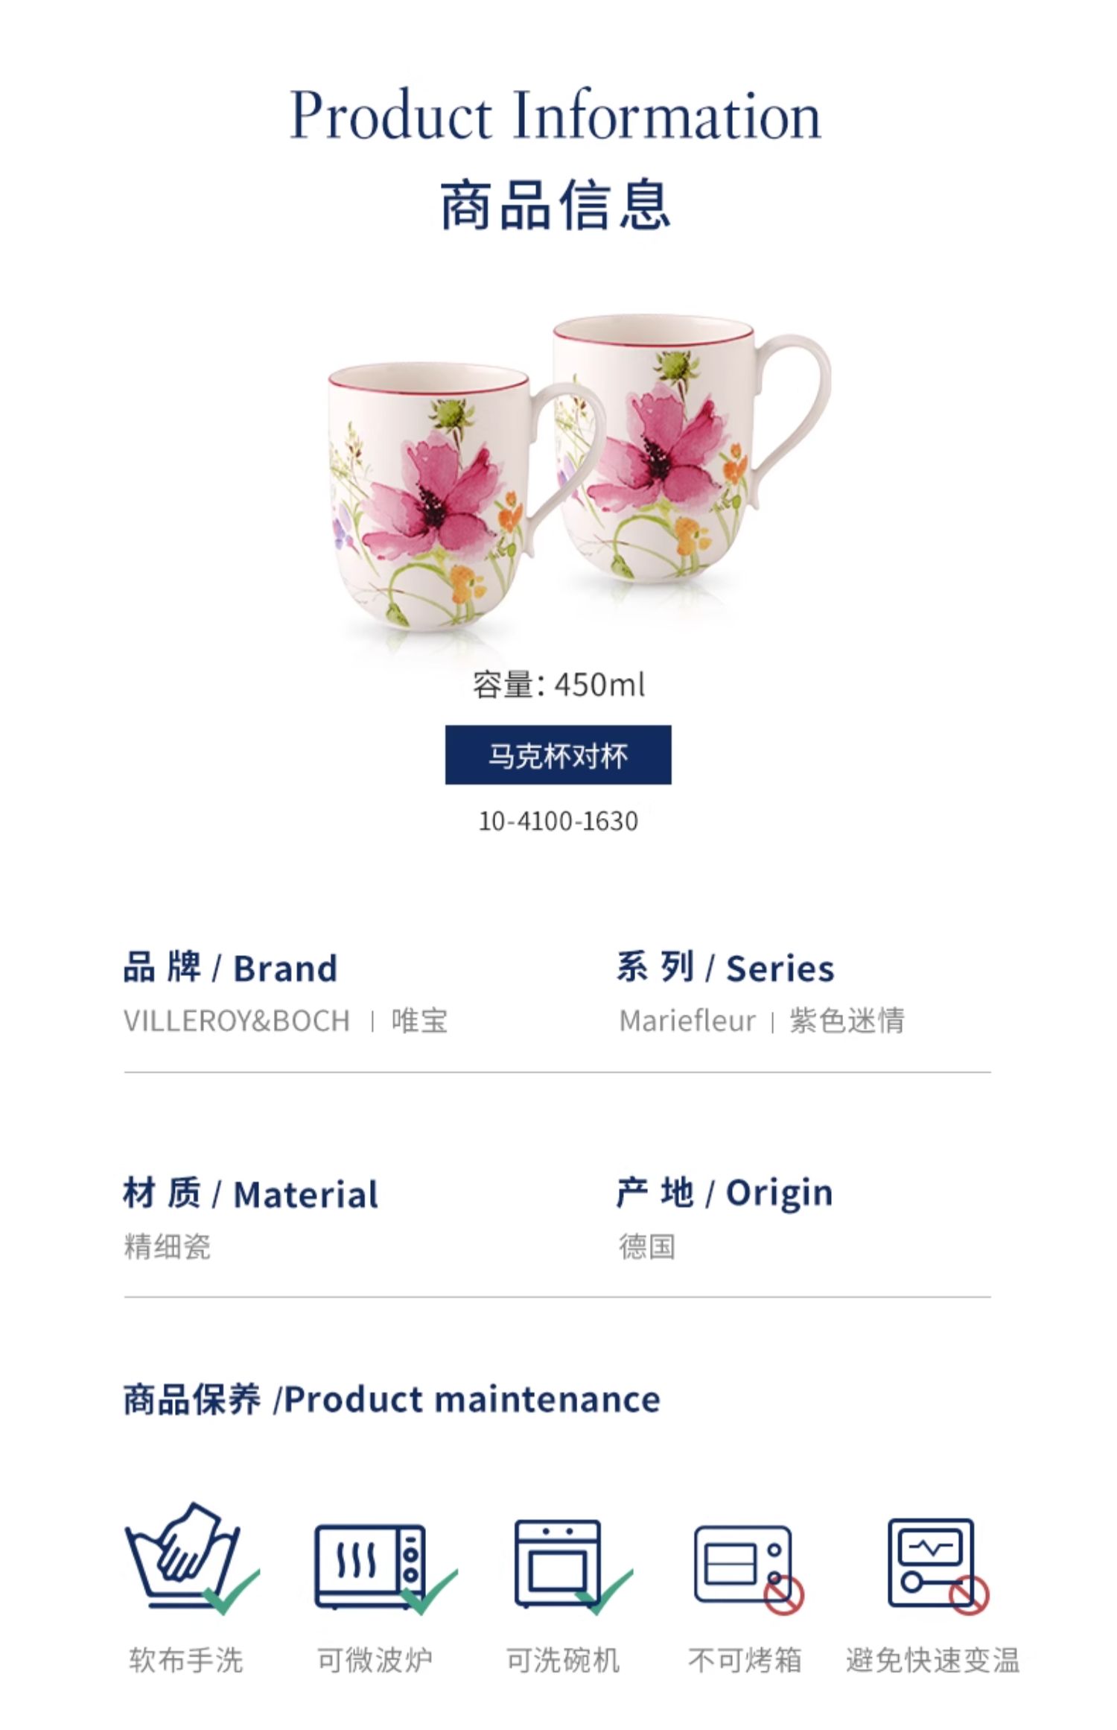Click the 软布手洗 label
The width and height of the screenshot is (1117, 1730).
(186, 1660)
